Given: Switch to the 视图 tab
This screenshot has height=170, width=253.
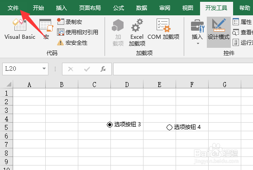Looking at the screenshot, I should [x=188, y=8].
